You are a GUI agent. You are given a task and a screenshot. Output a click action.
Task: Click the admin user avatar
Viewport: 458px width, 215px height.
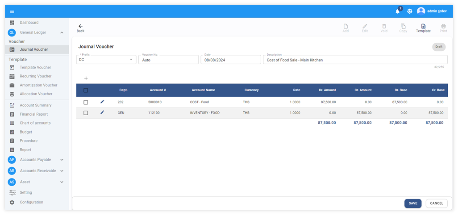421,11
